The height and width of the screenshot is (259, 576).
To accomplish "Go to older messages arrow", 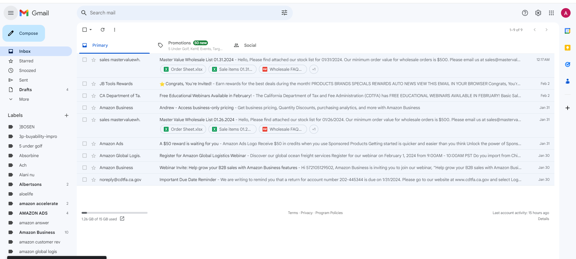I will 547,30.
